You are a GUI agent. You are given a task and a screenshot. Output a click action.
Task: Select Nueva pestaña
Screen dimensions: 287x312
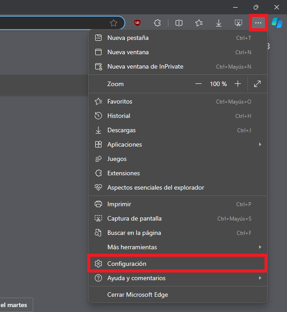click(178, 38)
